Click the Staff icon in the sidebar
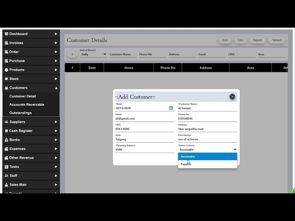This screenshot has width=295, height=221. (x=6, y=176)
